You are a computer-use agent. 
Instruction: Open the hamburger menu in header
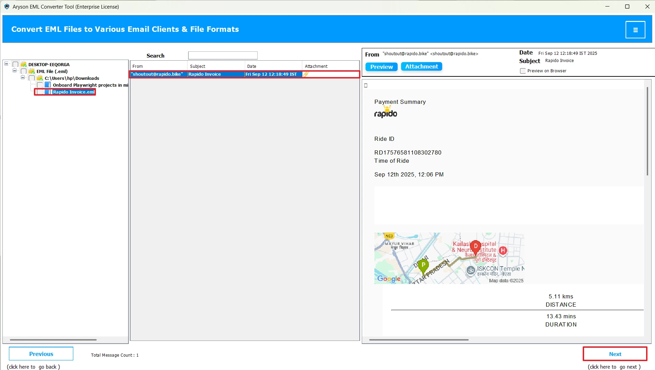pos(635,30)
